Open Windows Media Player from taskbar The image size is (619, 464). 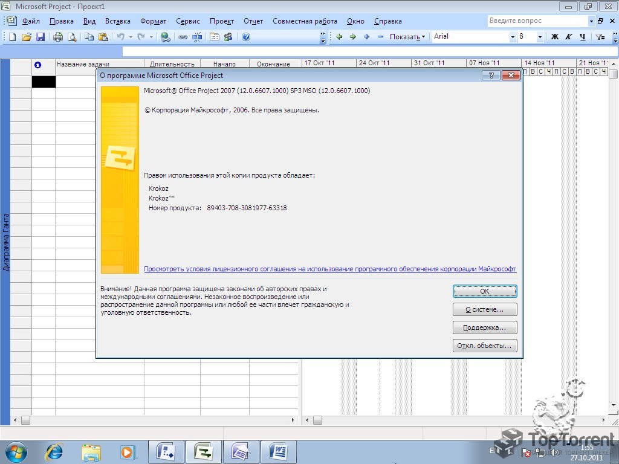pos(128,452)
